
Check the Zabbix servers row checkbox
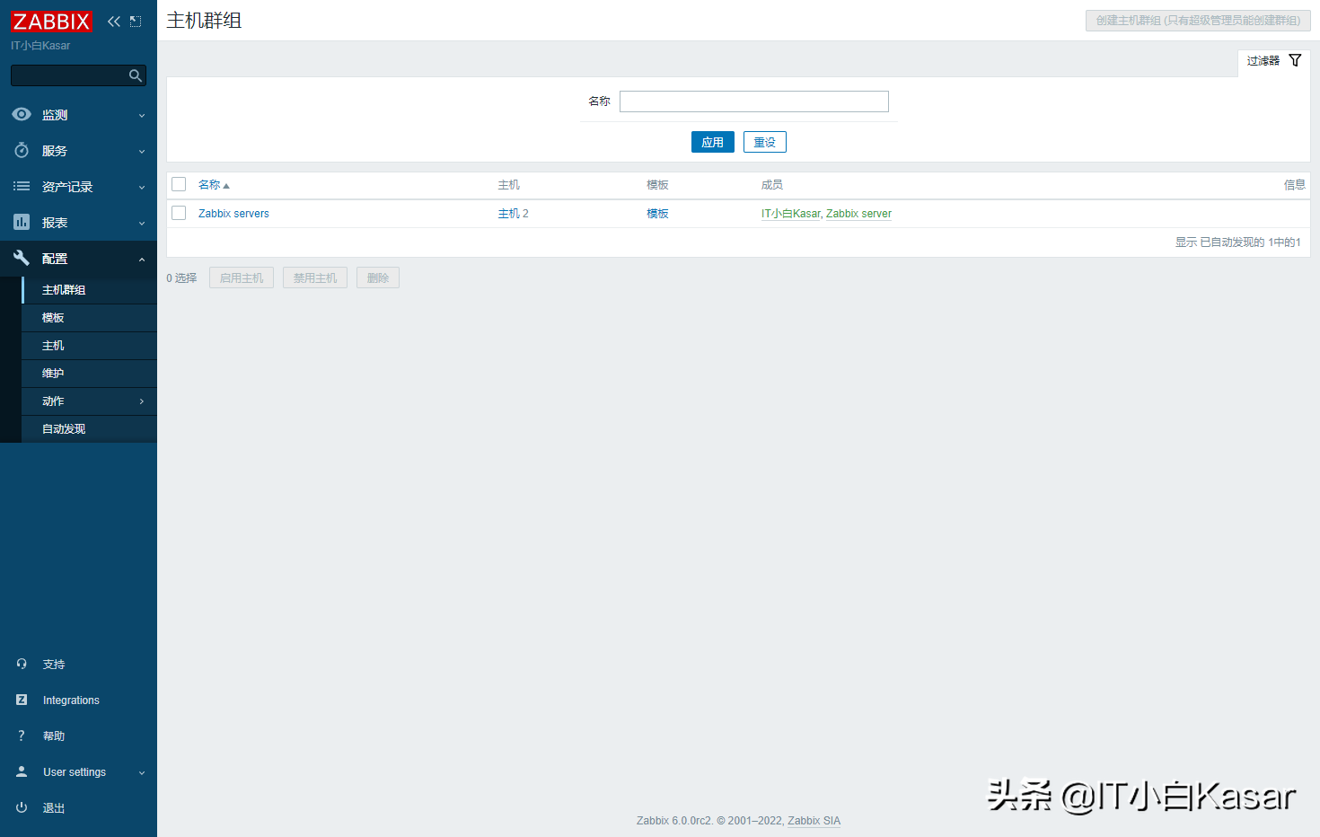tap(179, 214)
